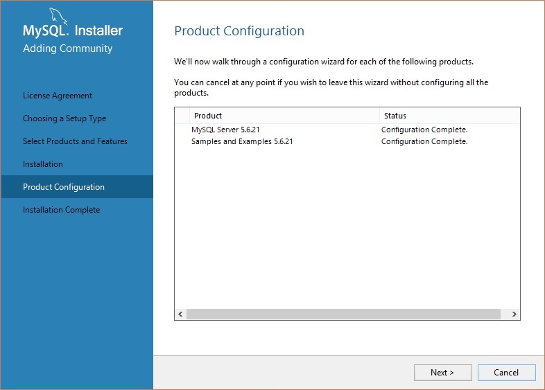The image size is (545, 390).
Task: Click the Status column header
Action: (x=450, y=116)
